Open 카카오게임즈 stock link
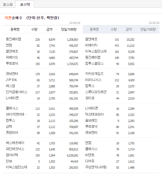The width and height of the screenshot is (162, 175). (94, 74)
